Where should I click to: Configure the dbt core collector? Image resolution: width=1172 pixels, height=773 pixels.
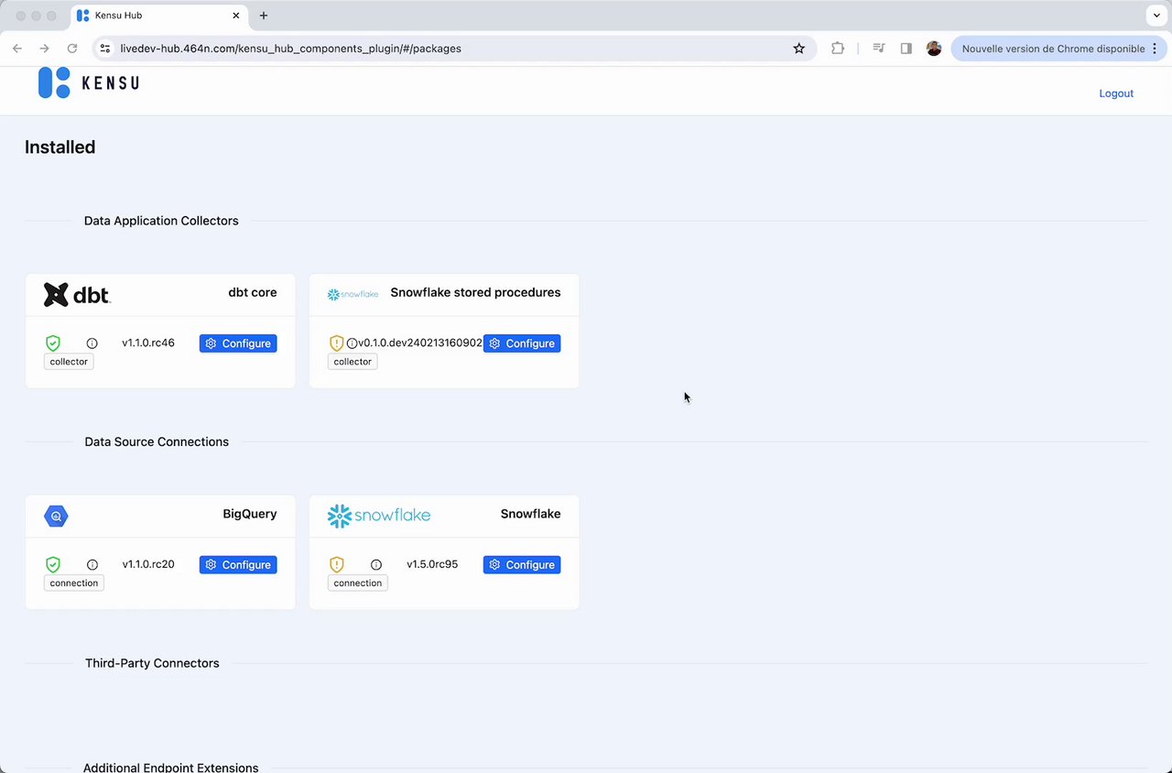238,343
